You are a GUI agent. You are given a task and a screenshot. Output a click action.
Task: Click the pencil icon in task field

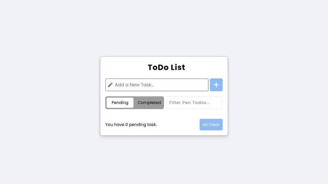point(110,85)
